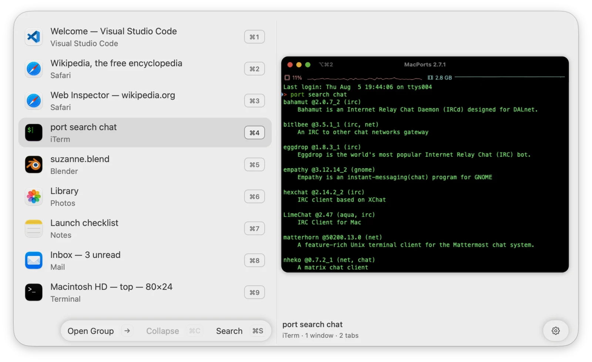Click the Photos subtitle text
Viewport: 592px width, 362px height.
pos(63,203)
